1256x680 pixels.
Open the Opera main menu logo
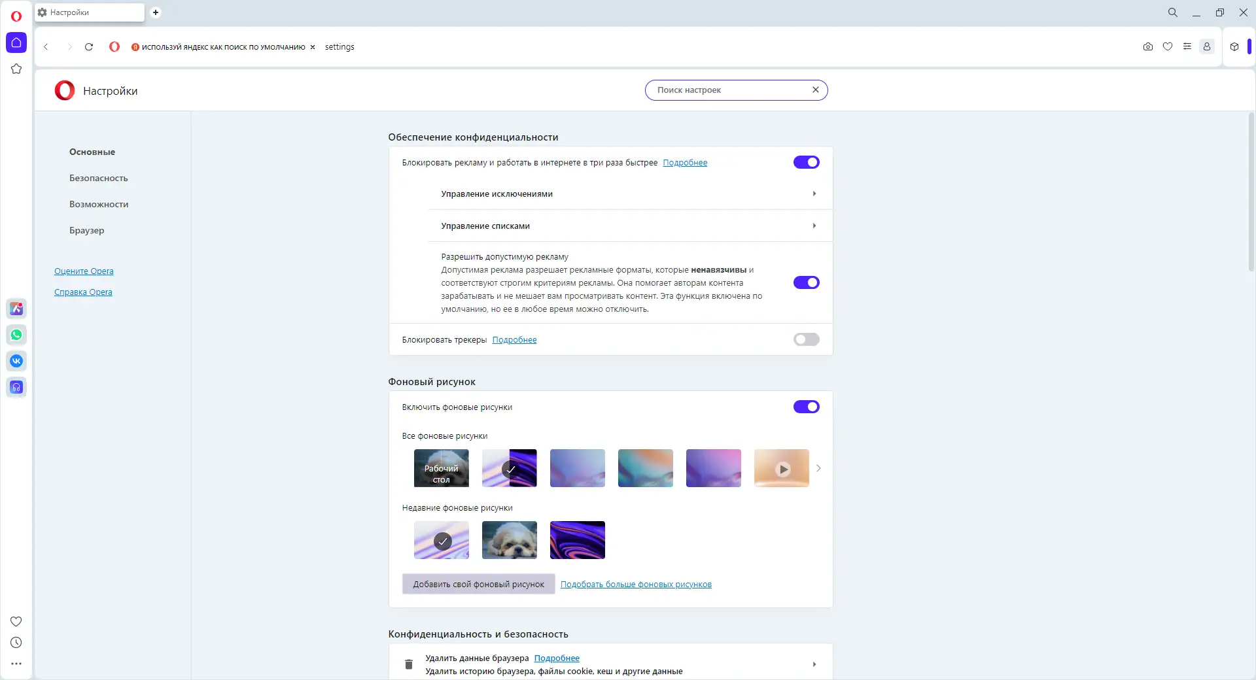16,16
